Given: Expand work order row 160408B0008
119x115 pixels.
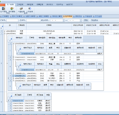Looking at the screenshot, I should [4, 31].
